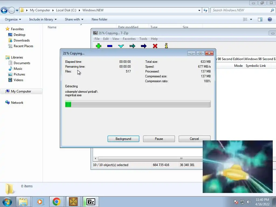Open the Organize dropdown menu
Viewport: 276px width, 207px height.
13,19
